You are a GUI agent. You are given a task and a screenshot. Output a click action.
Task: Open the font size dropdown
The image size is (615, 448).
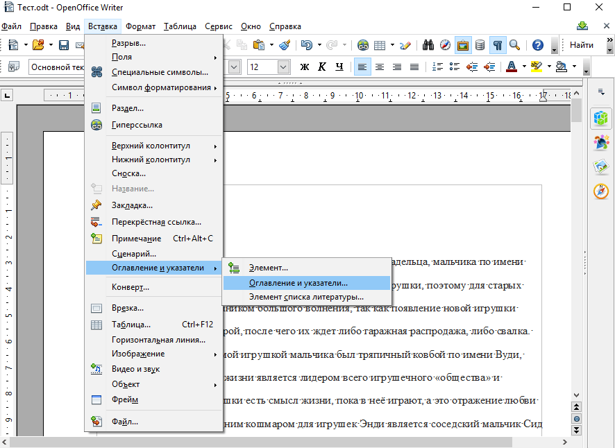283,67
